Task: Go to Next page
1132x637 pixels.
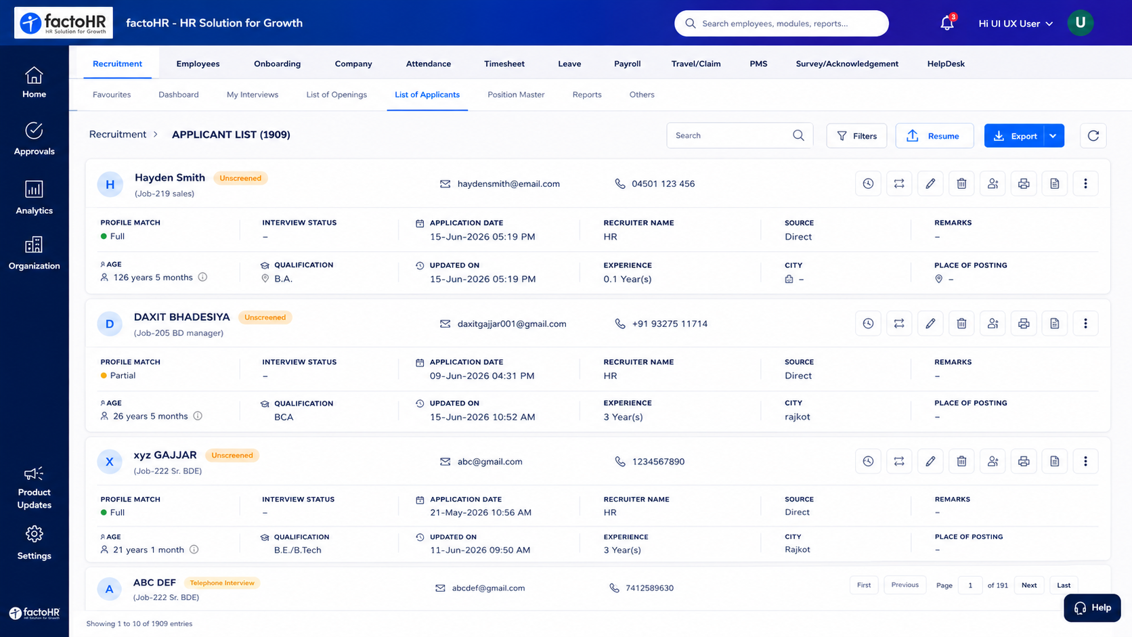Action: click(x=1029, y=585)
